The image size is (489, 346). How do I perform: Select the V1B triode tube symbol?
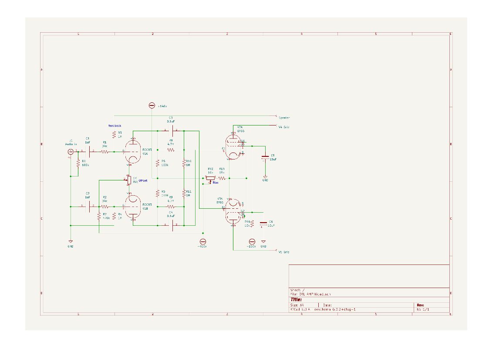(x=133, y=207)
